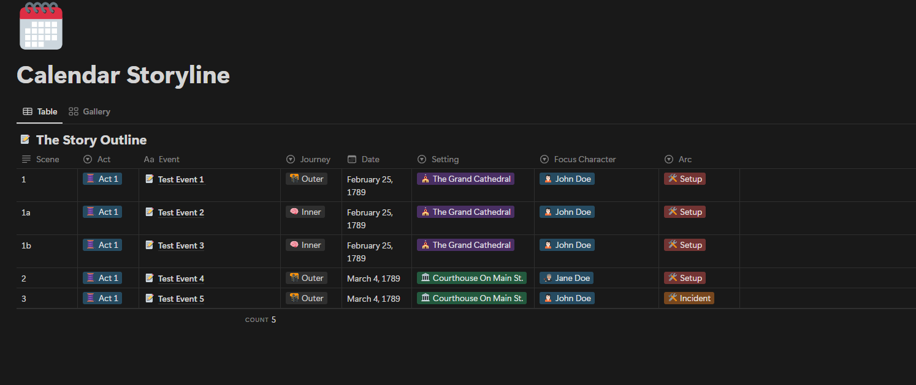
Task: Click the calendar page icon
Action: (41, 26)
